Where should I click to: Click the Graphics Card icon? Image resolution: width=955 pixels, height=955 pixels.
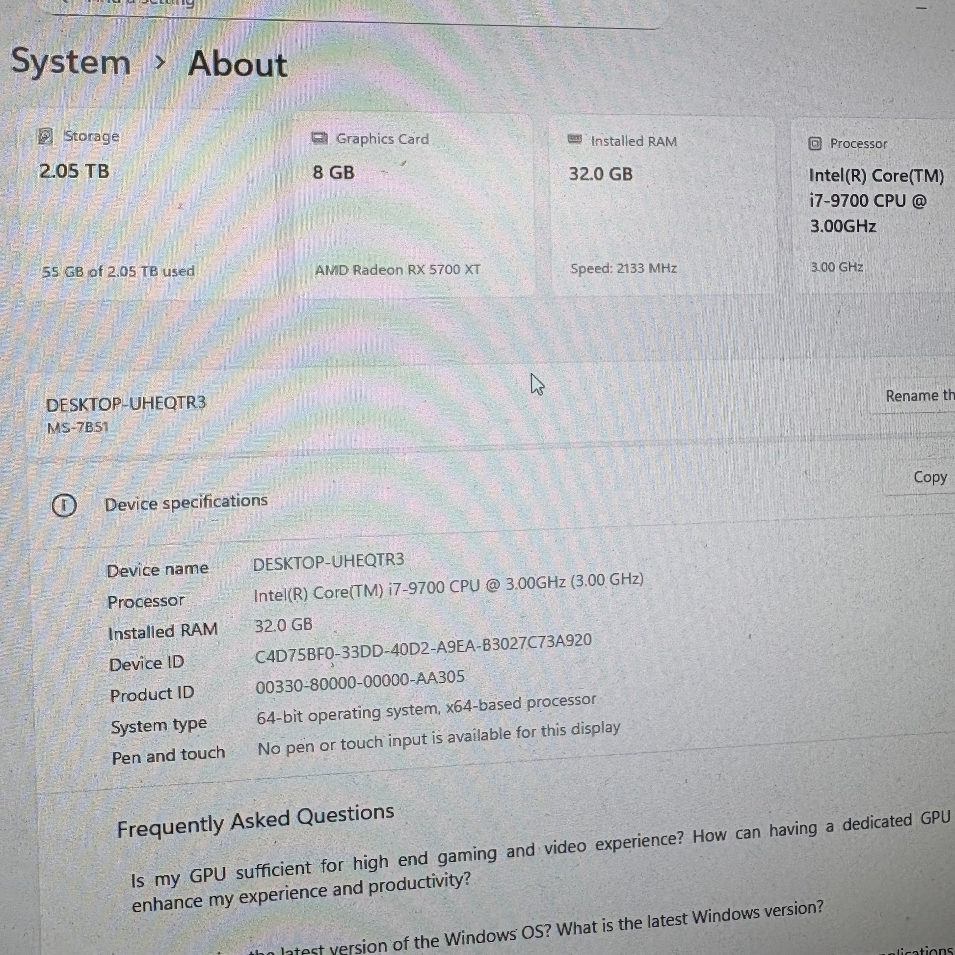[x=319, y=138]
